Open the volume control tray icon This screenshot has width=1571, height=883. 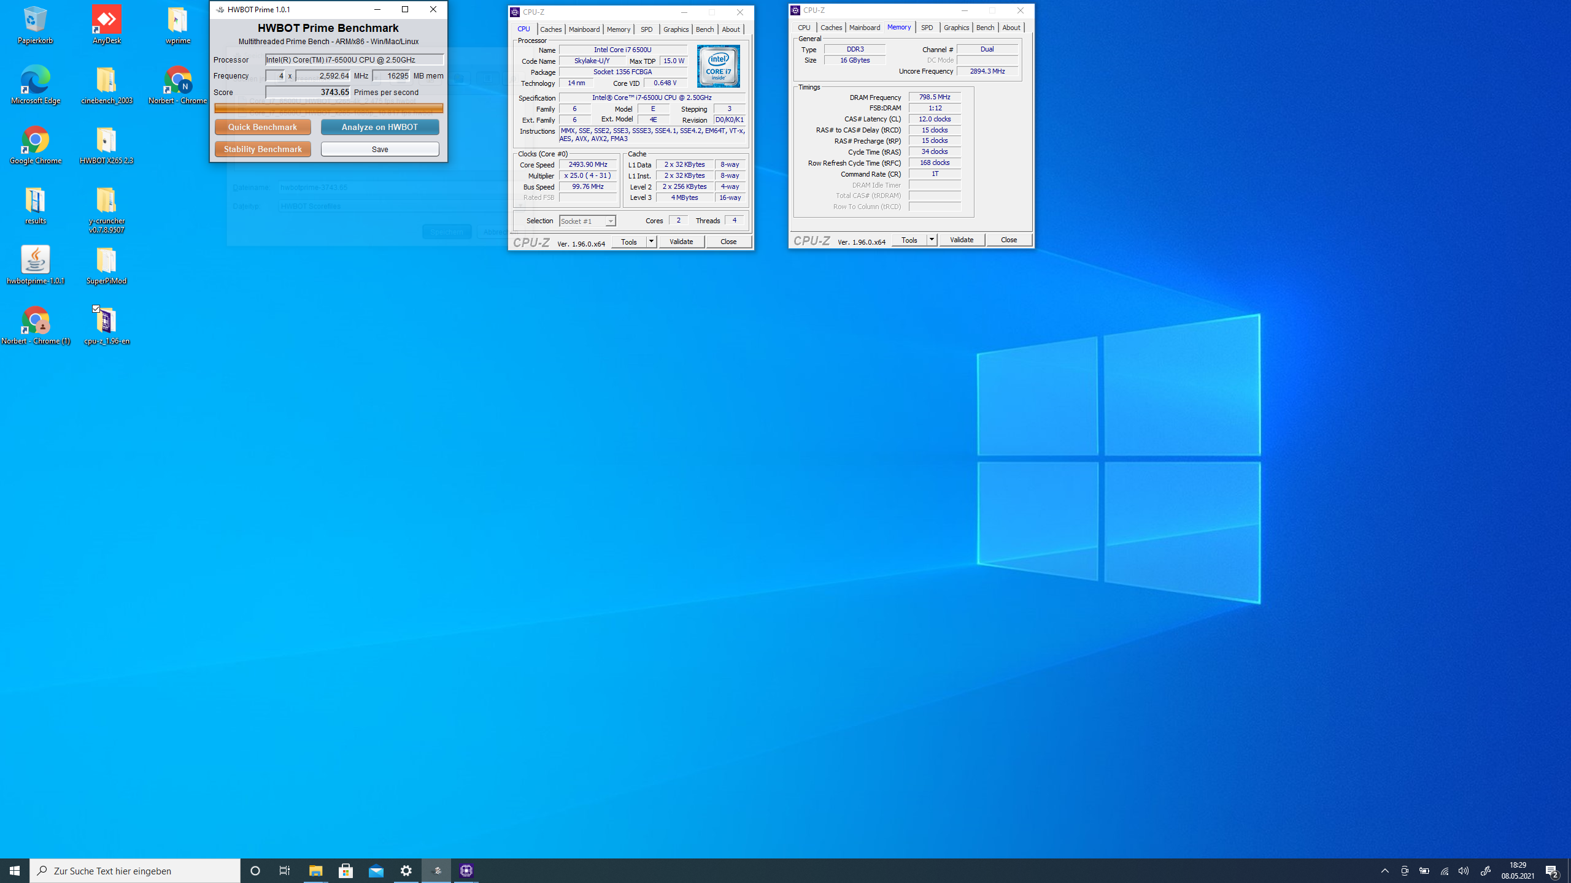(1464, 871)
